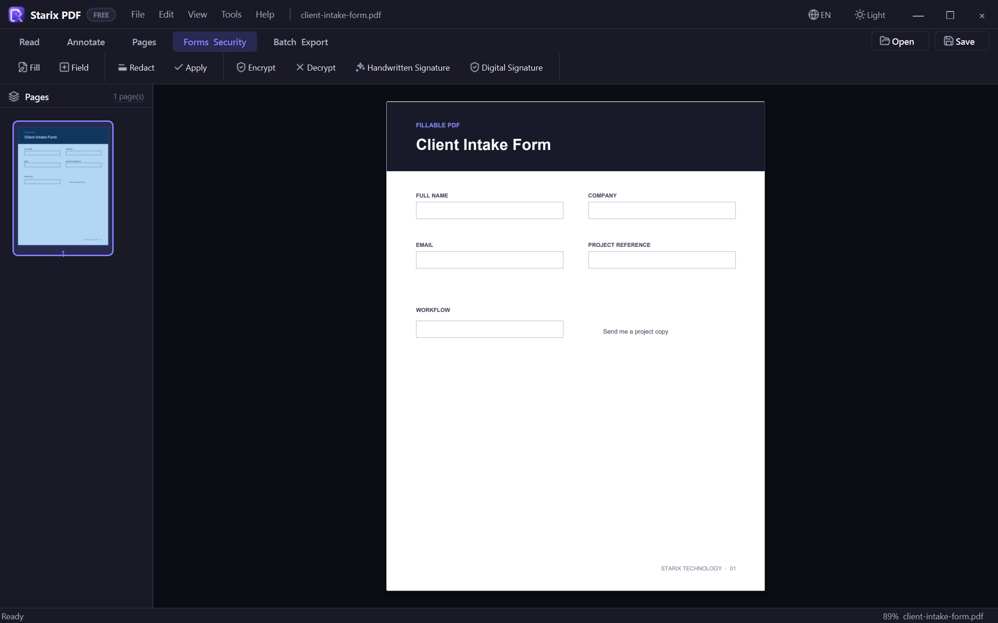
Task: Click into the Full Name field
Action: coord(489,210)
